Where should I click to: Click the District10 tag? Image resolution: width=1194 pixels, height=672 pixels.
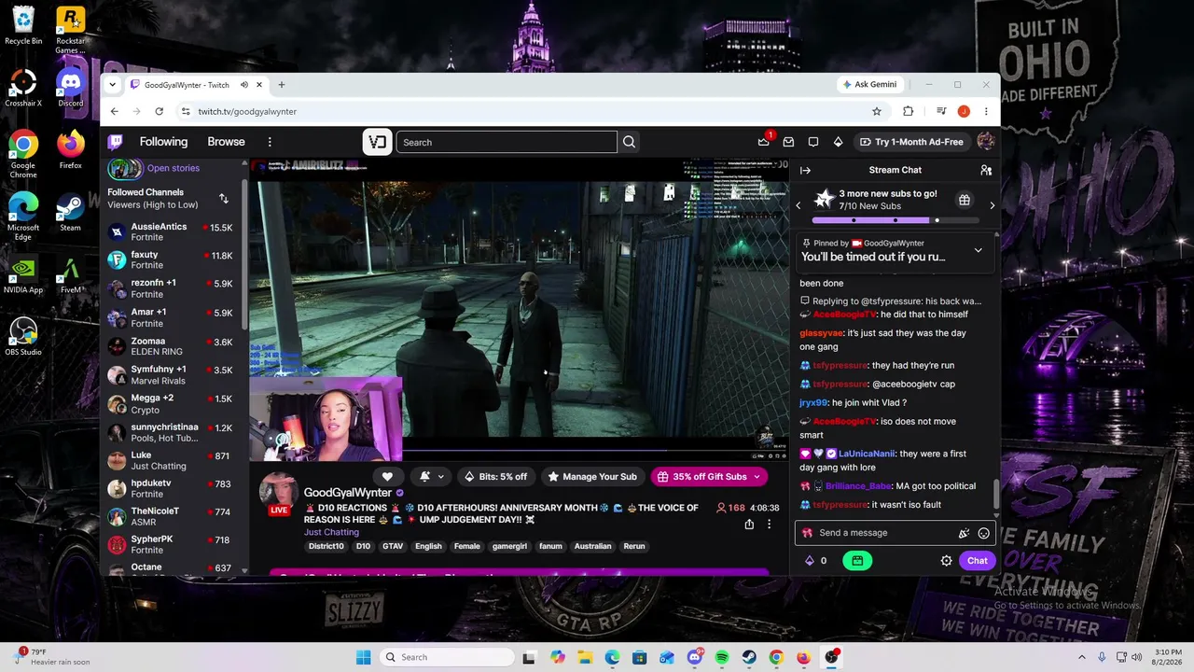pyautogui.click(x=326, y=546)
